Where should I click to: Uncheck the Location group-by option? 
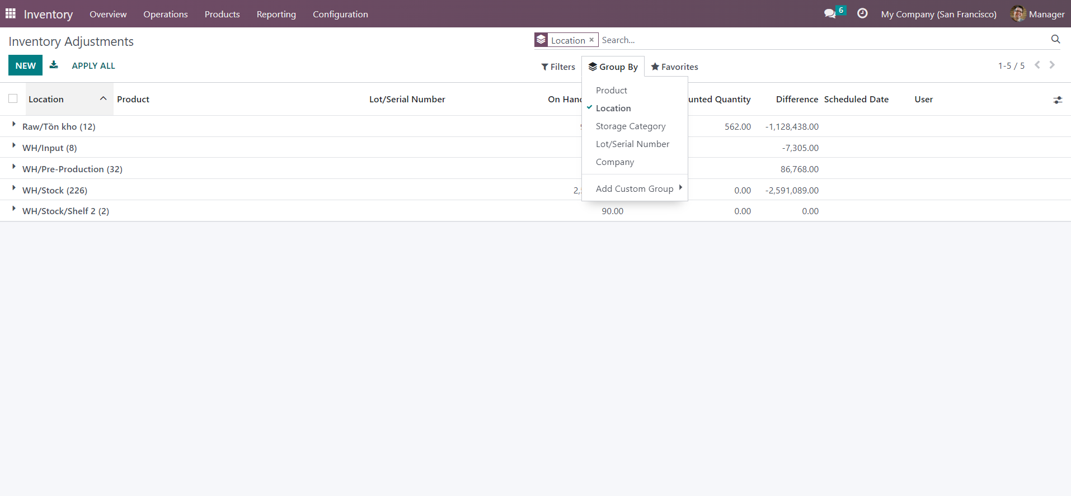(x=613, y=108)
